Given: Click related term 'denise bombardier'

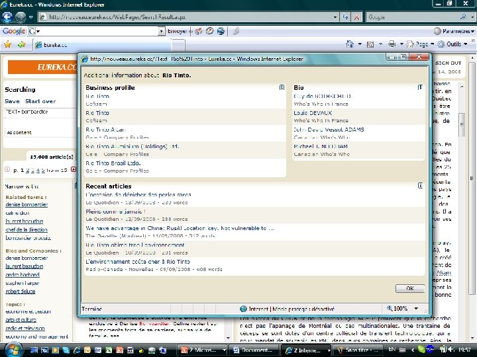Looking at the screenshot, I should tap(26, 204).
